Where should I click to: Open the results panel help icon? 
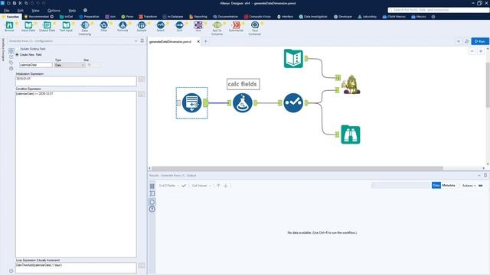pyautogui.click(x=152, y=209)
